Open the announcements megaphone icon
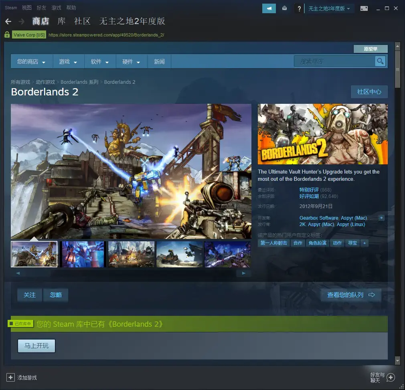This screenshot has height=390, width=405. (269, 8)
